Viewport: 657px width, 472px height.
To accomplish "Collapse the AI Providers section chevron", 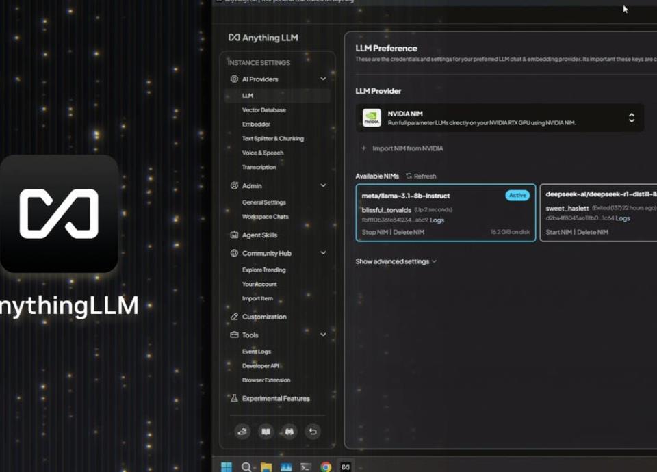I will point(323,79).
